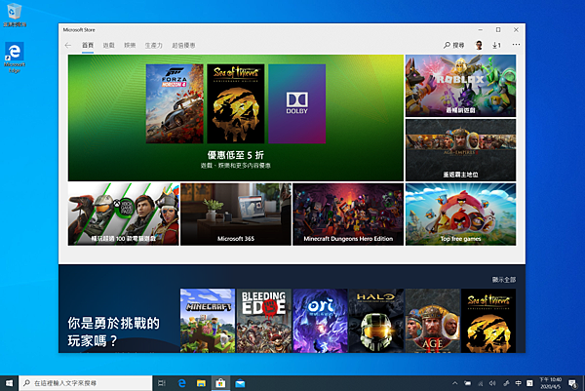Show hidden system tray icons
The height and width of the screenshot is (391, 585).
pos(454,383)
